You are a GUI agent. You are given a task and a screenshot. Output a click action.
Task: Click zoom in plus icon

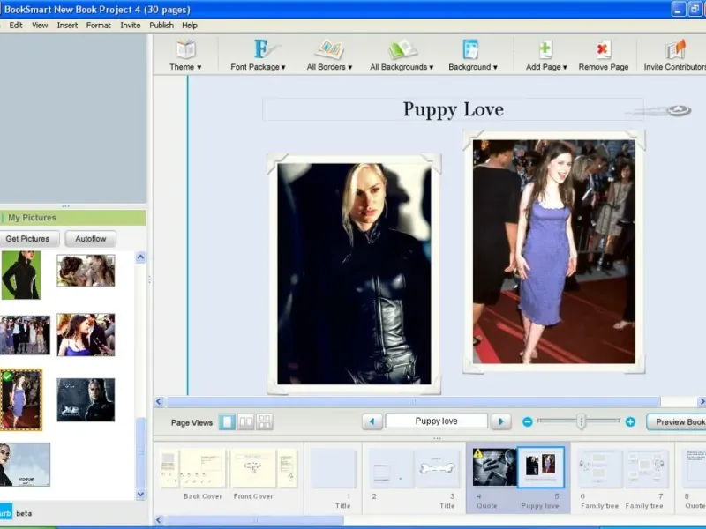[630, 422]
